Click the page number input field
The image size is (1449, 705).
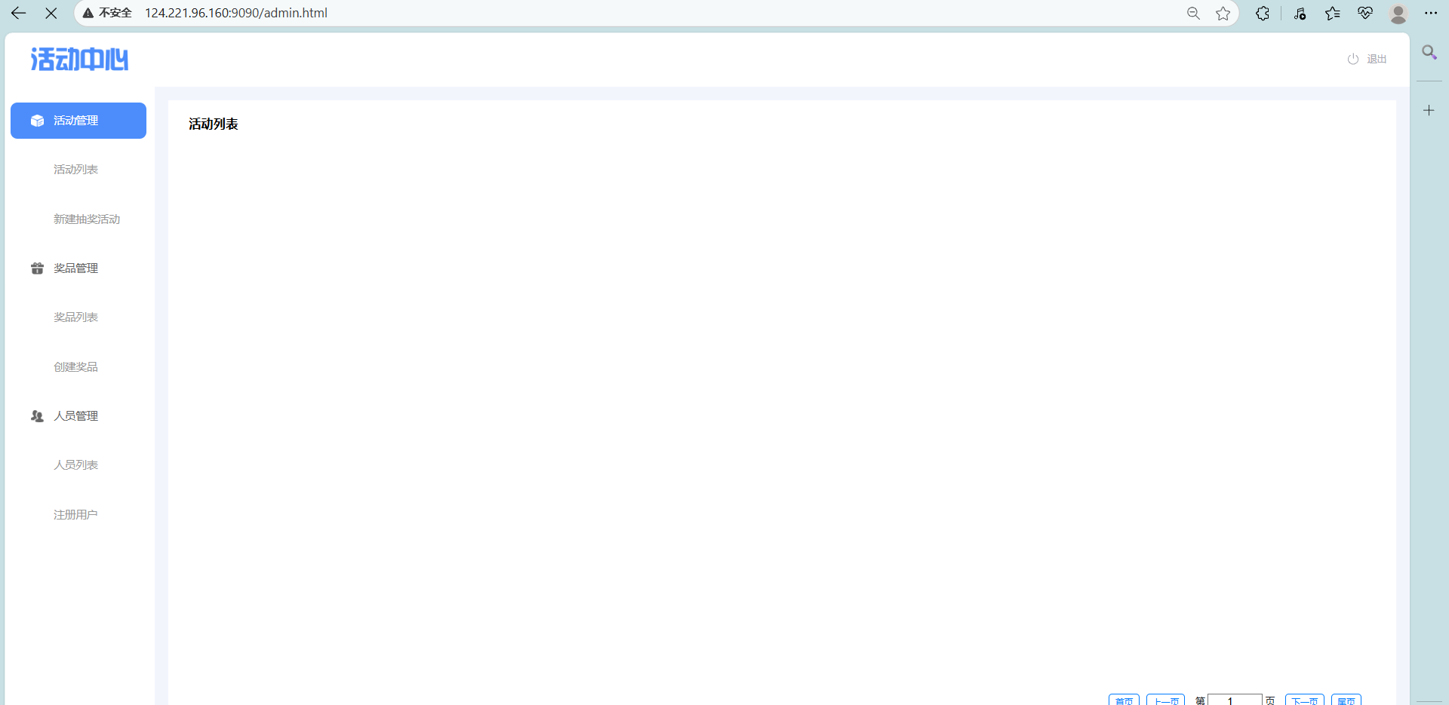1235,700
